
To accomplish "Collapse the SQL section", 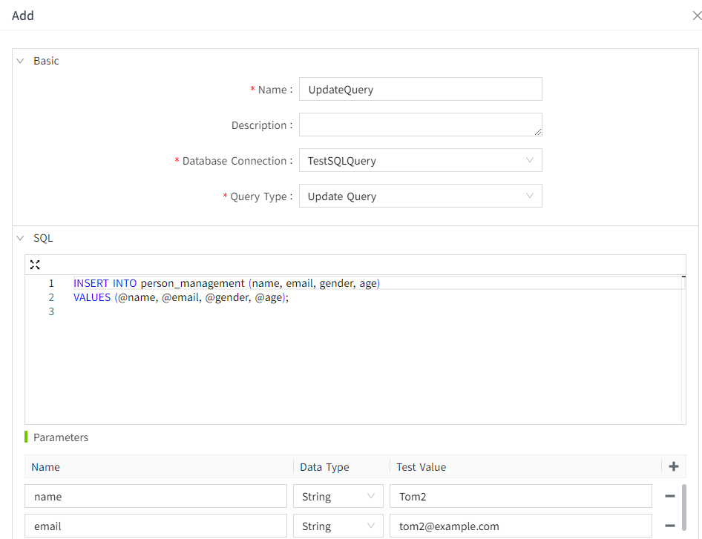I will (x=21, y=239).
